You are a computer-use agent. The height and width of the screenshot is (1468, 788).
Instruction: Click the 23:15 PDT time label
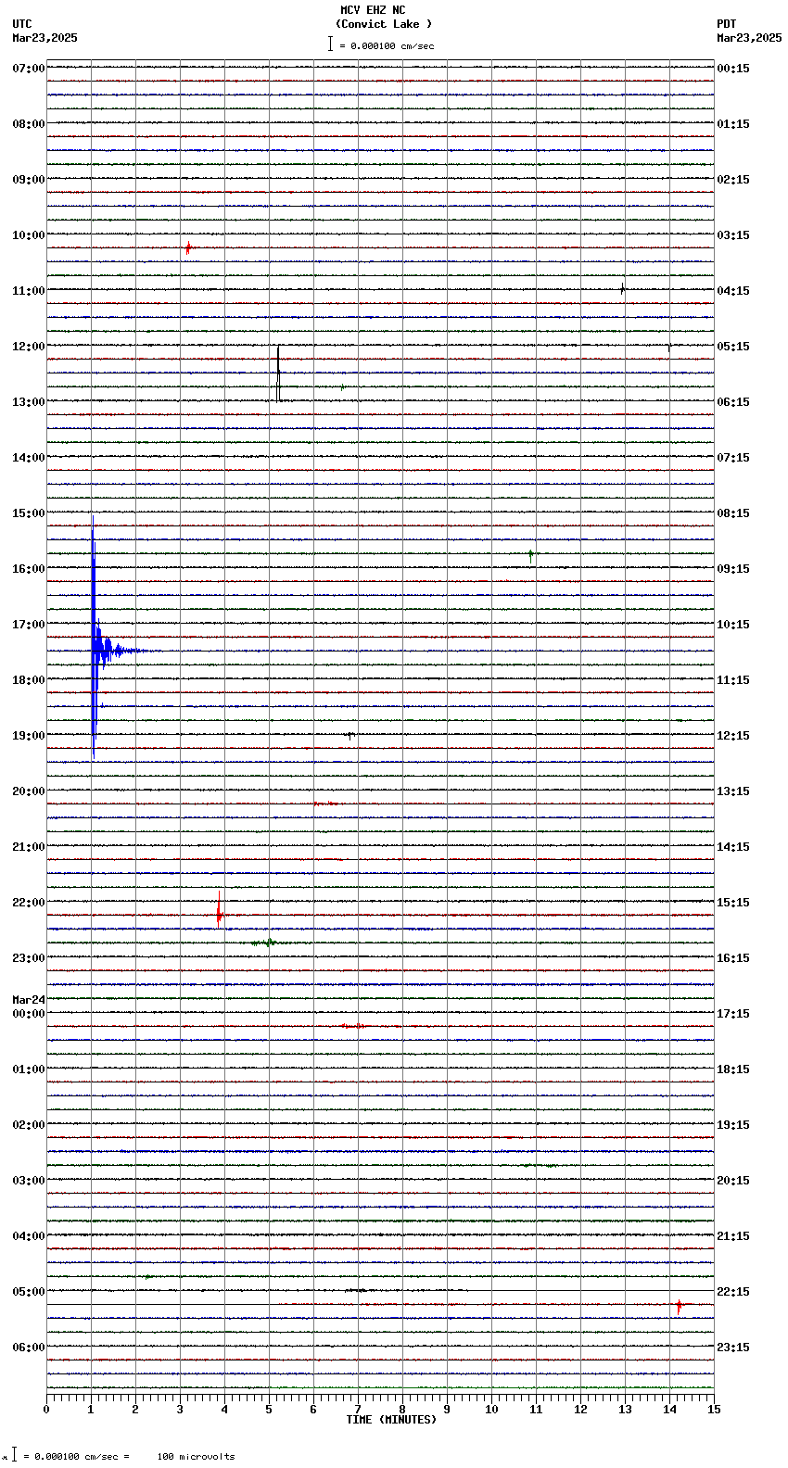coord(733,1348)
